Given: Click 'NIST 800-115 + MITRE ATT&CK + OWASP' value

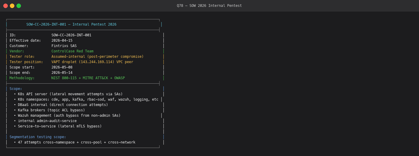Looking at the screenshot, I should (88, 78).
